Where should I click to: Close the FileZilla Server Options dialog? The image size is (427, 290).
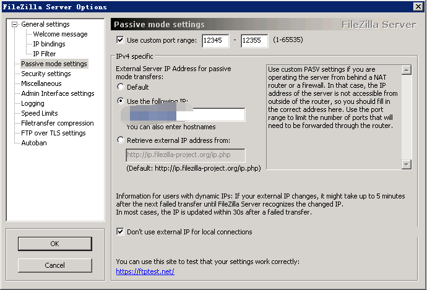(418, 7)
